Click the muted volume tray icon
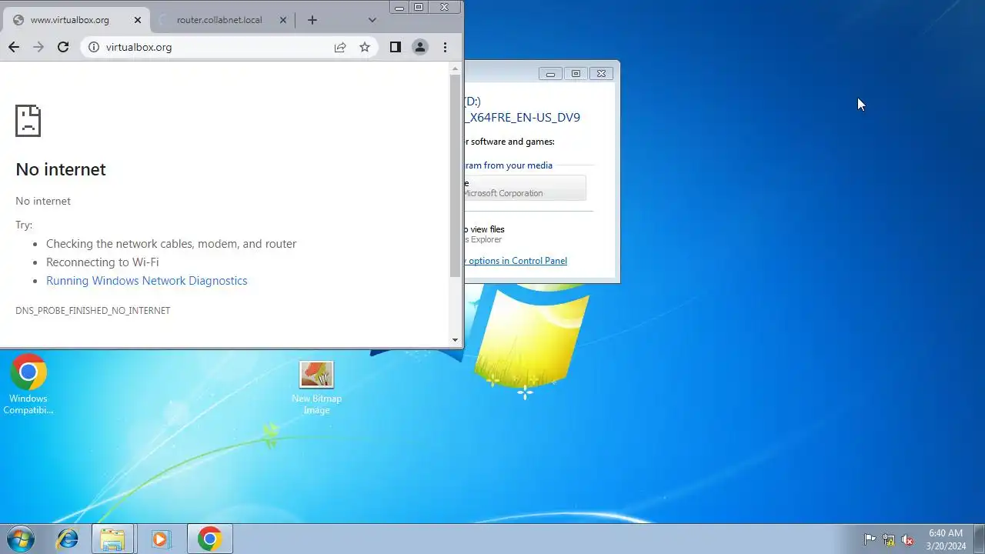The height and width of the screenshot is (554, 985). coord(908,539)
